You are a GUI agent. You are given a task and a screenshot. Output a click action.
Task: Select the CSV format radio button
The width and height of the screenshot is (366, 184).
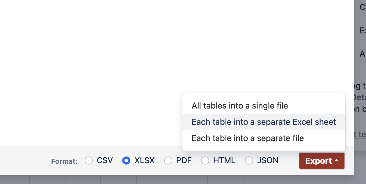89,160
